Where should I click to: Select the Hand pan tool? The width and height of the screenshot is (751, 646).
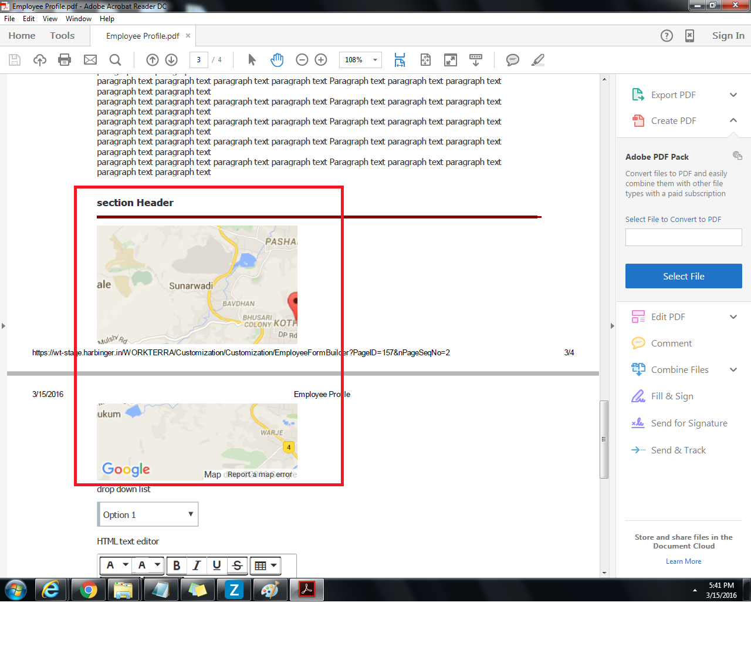coord(277,59)
